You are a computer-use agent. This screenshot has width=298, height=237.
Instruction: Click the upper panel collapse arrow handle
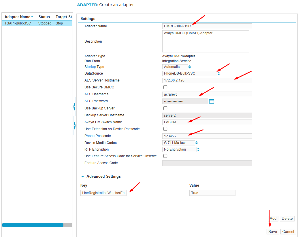click(x=74, y=107)
